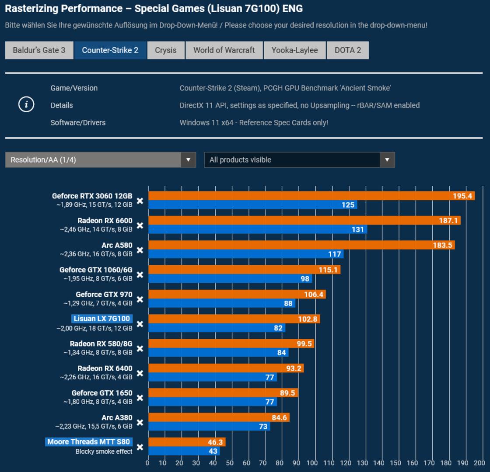
Task: Hide the Radeon RX 6600 row
Action: 140,226
